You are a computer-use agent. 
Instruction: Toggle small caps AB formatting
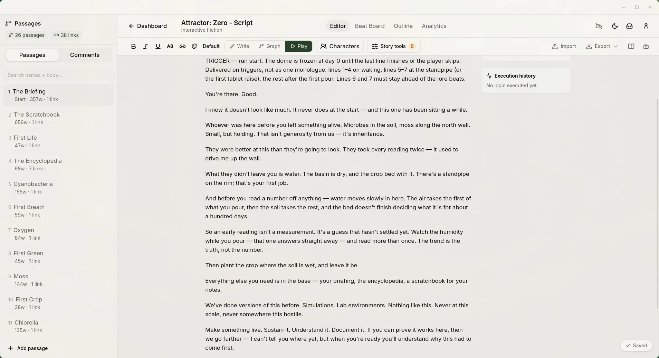tap(170, 46)
